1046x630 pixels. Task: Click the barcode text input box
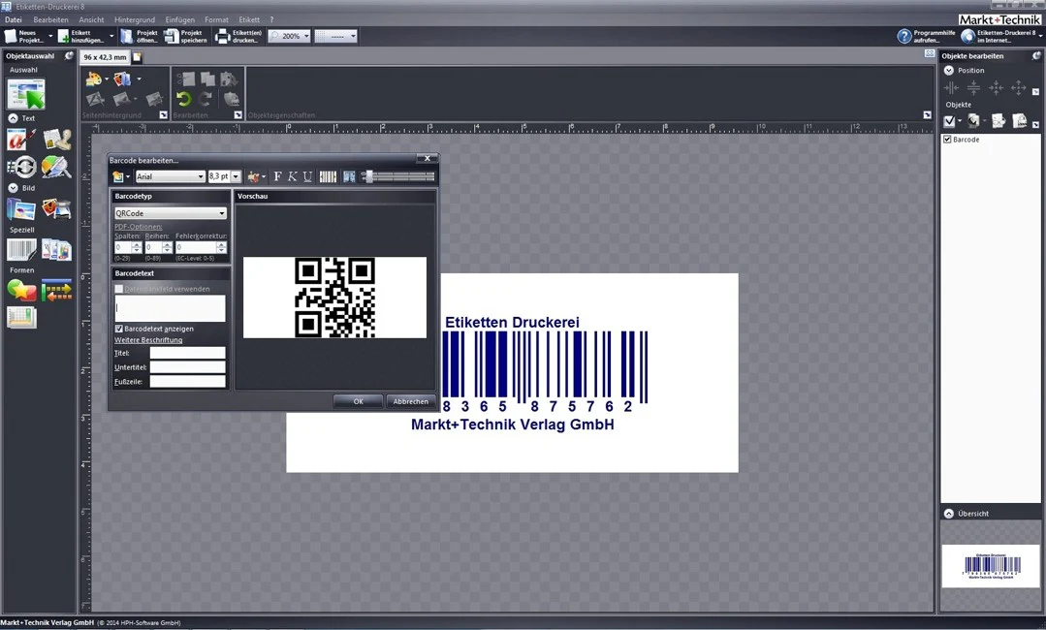(x=170, y=308)
